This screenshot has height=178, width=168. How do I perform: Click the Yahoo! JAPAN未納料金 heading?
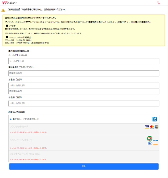[20, 37]
